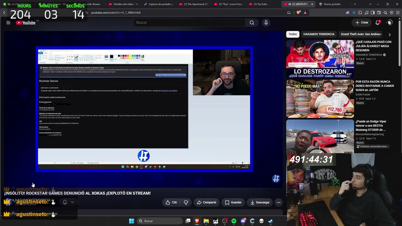This screenshot has height=226, width=402.
Task: Toggle channel notification bell under the title
Action: (65, 202)
